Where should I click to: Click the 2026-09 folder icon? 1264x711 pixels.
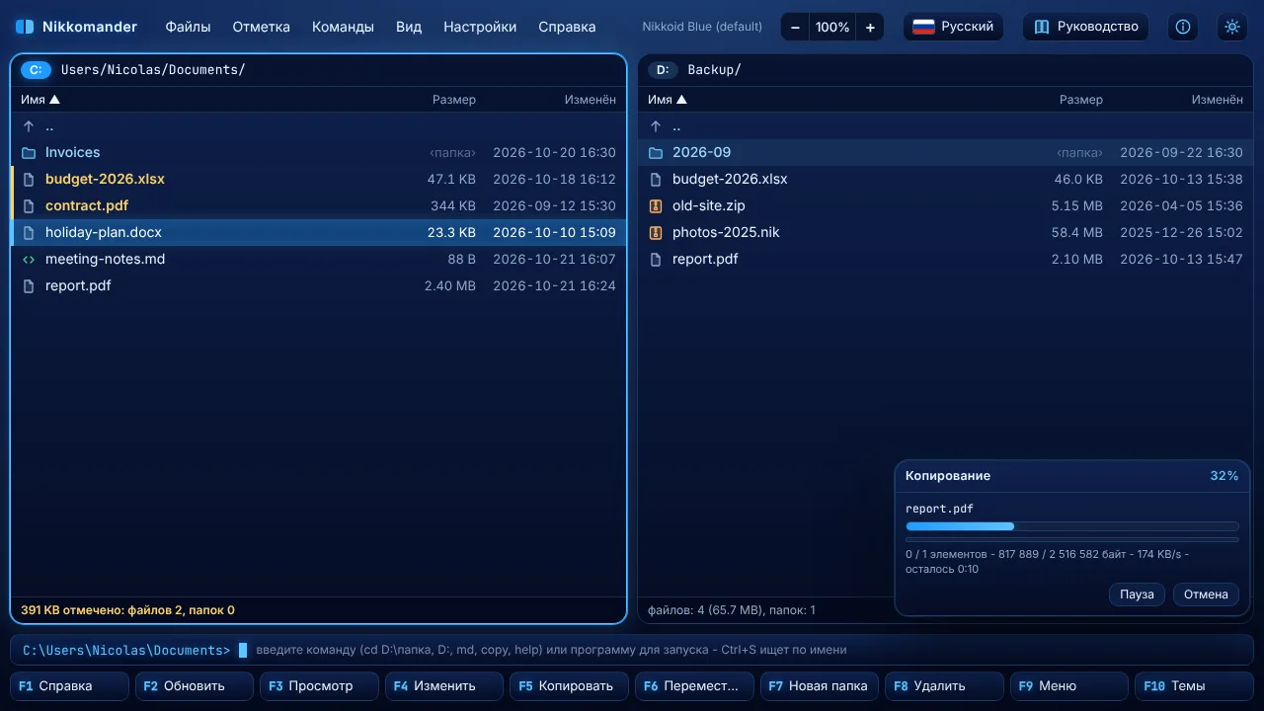tap(656, 152)
